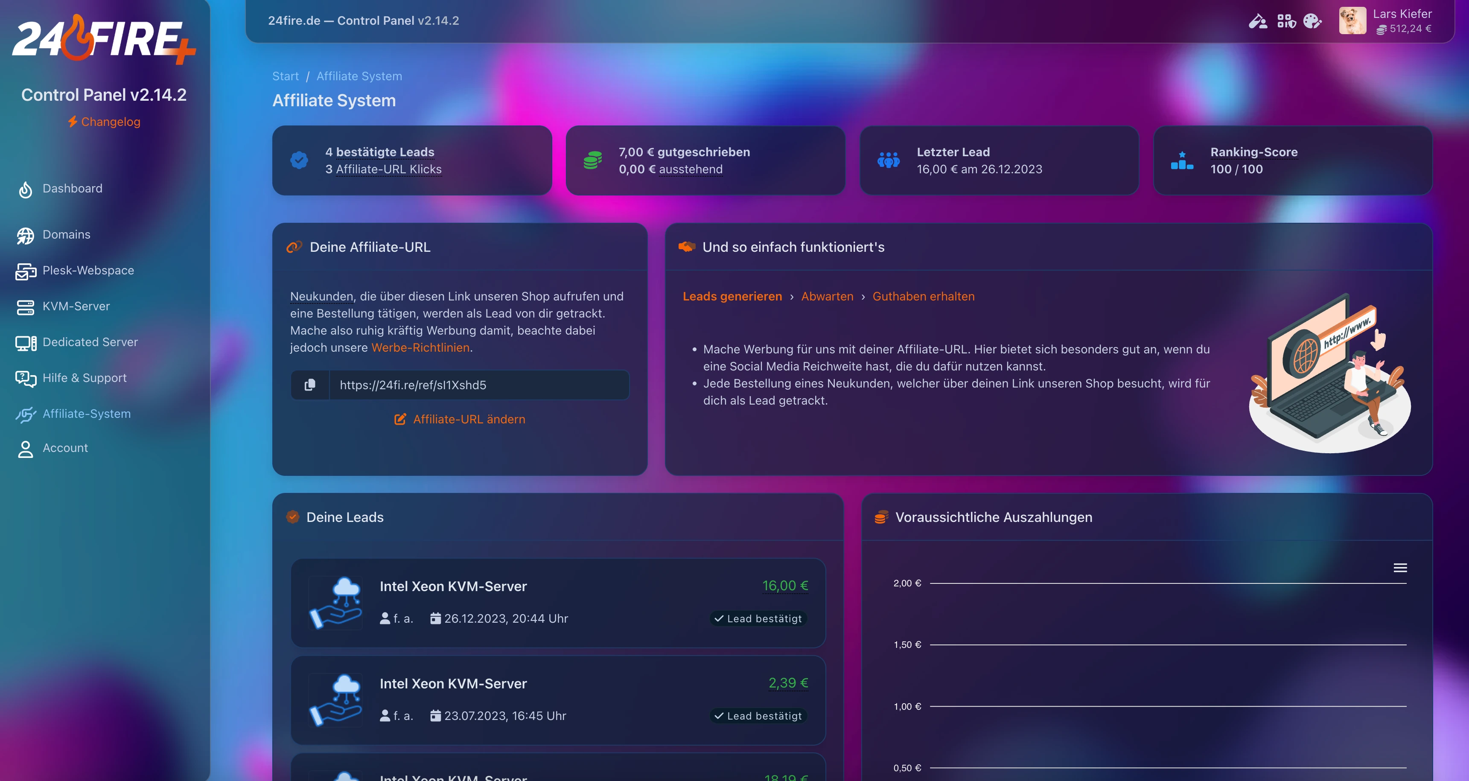Screen dimensions: 1469x781
Task: Click Affiliate System breadcrumb link
Action: pos(359,76)
